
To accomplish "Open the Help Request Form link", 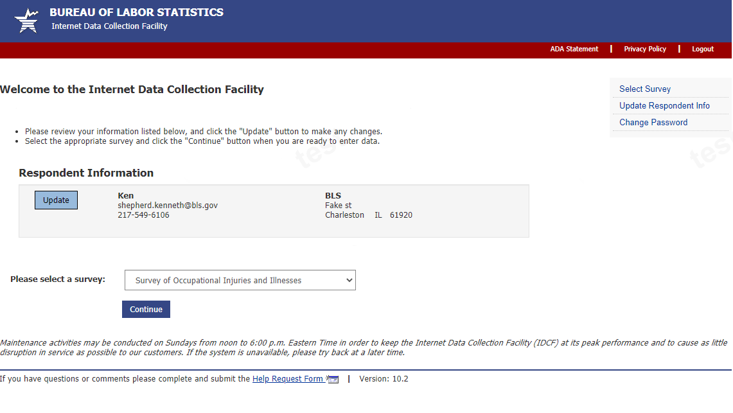I will pyautogui.click(x=287, y=379).
